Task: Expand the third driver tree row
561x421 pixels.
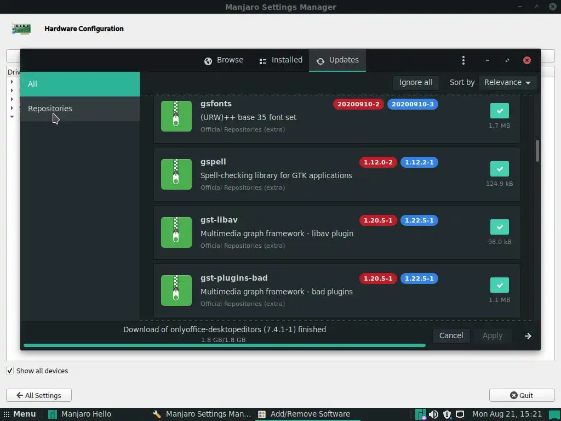Action: [x=12, y=99]
